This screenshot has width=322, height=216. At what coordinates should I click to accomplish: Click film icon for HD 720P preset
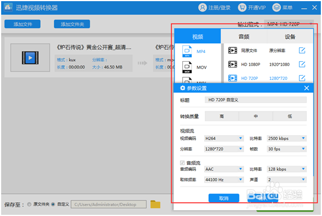233,78
